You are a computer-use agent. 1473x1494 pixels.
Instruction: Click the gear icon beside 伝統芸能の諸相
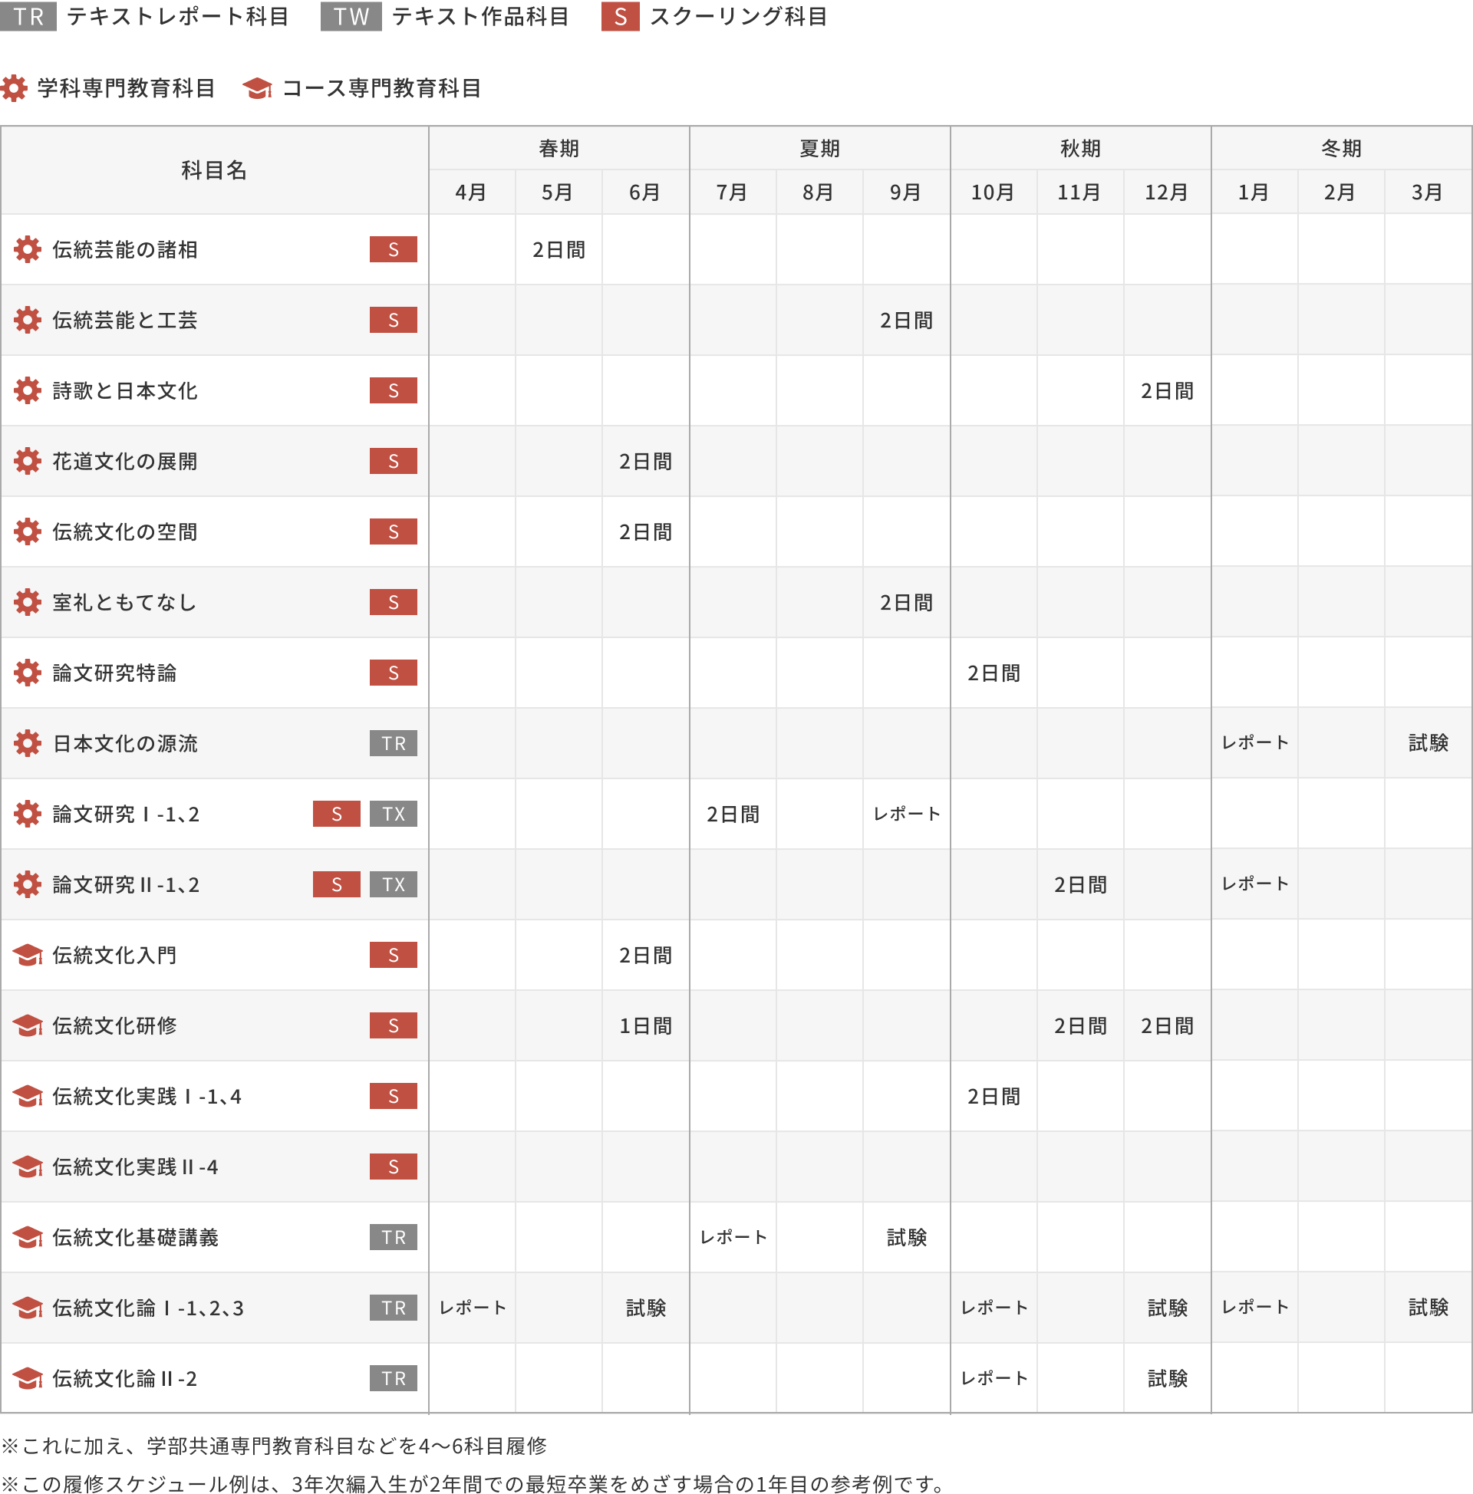(28, 250)
